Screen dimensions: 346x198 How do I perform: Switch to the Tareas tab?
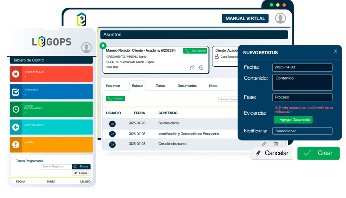coord(161,86)
